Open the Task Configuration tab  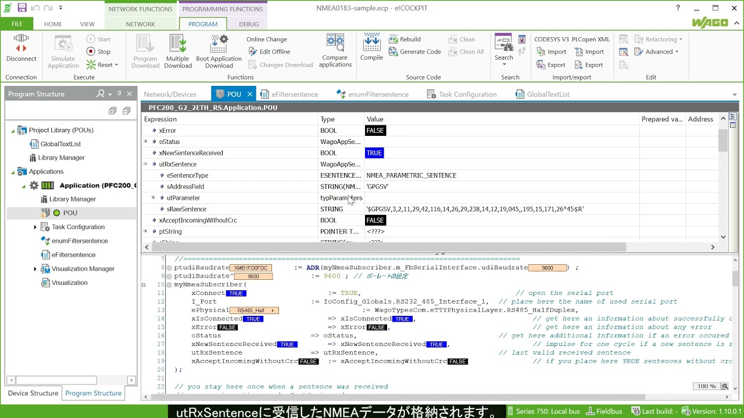click(x=462, y=94)
